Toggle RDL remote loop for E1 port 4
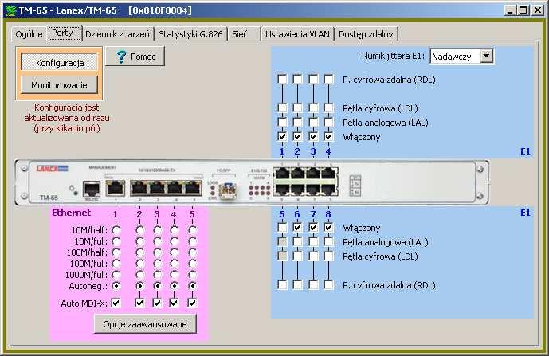Screen dimensions: 549x356 point(328,80)
